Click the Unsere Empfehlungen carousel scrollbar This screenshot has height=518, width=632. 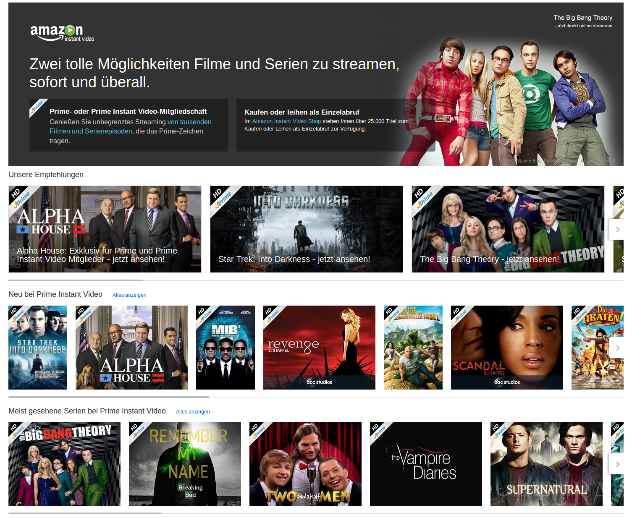(76, 280)
